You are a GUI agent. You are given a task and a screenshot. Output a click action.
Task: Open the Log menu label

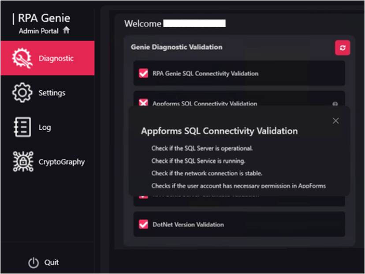[45, 128]
